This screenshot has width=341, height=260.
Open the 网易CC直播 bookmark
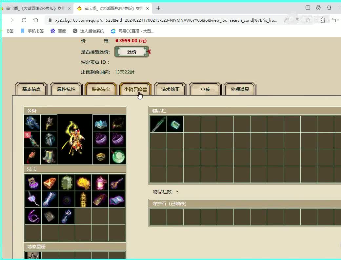tap(133, 31)
